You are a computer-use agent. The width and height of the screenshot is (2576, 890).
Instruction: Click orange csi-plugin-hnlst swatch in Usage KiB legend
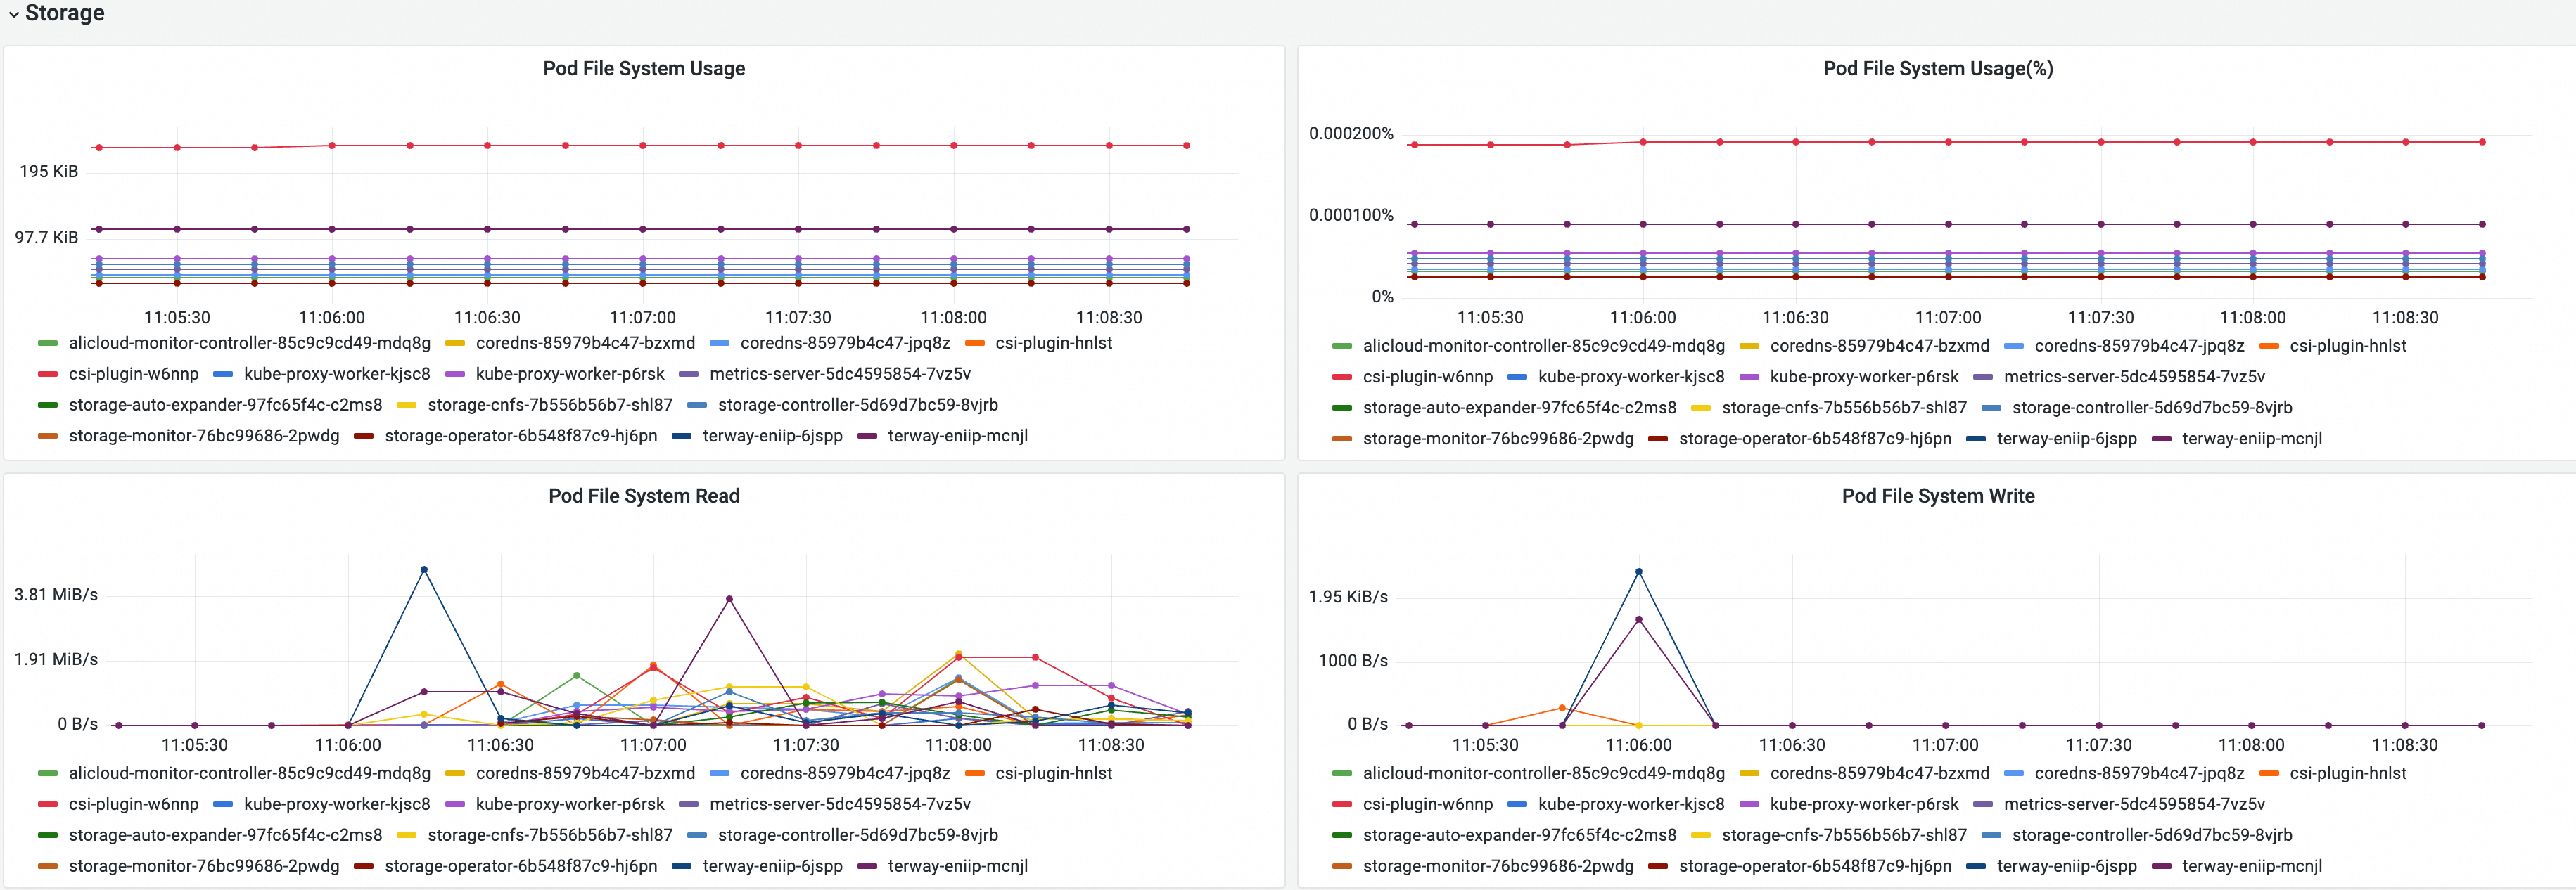point(974,344)
